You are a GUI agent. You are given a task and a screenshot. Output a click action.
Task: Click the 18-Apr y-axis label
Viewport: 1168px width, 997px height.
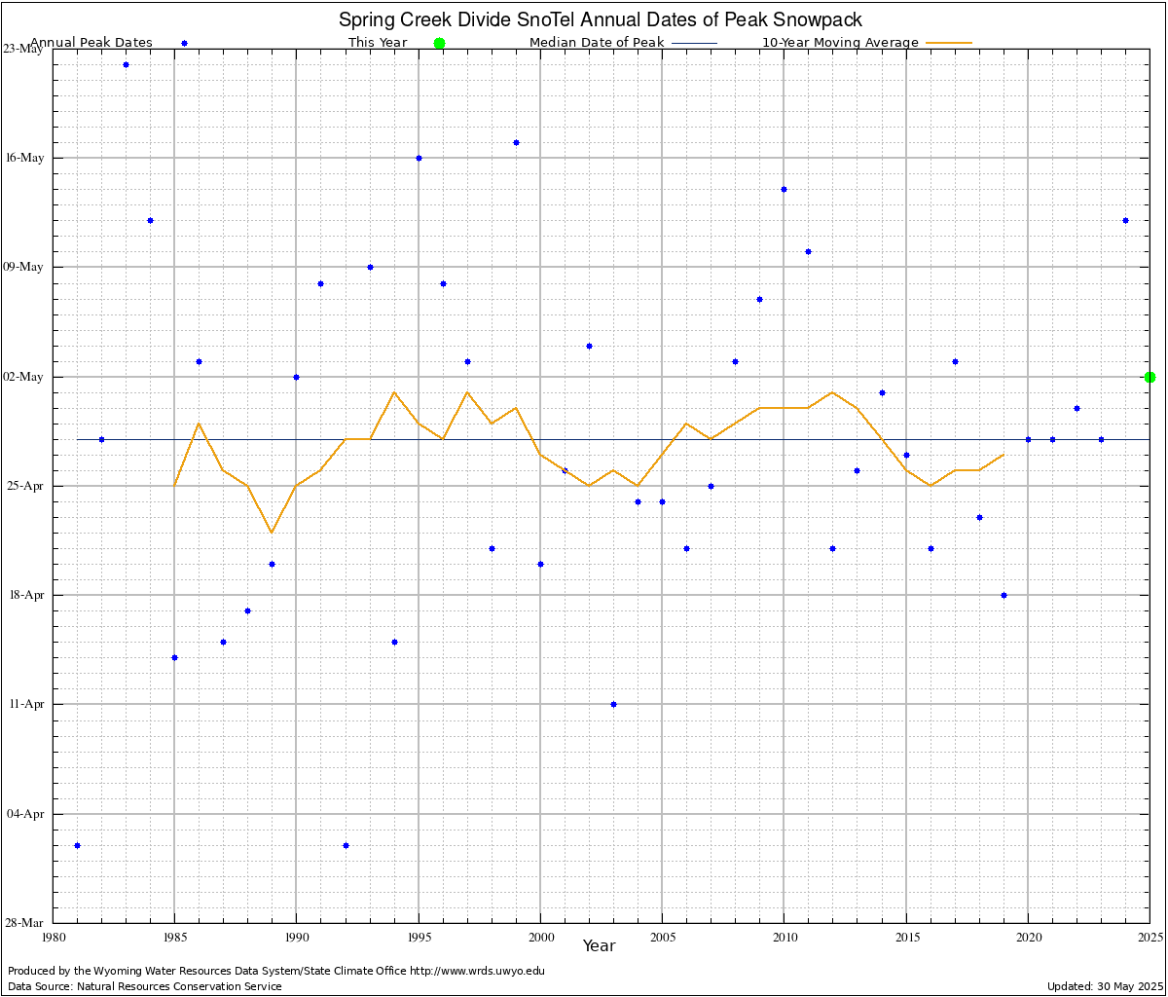(24, 595)
